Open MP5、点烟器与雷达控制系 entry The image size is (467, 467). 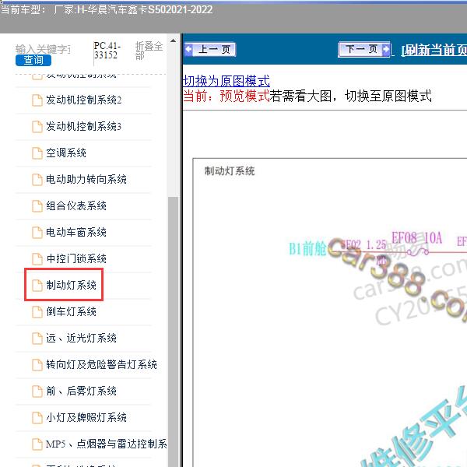106,444
